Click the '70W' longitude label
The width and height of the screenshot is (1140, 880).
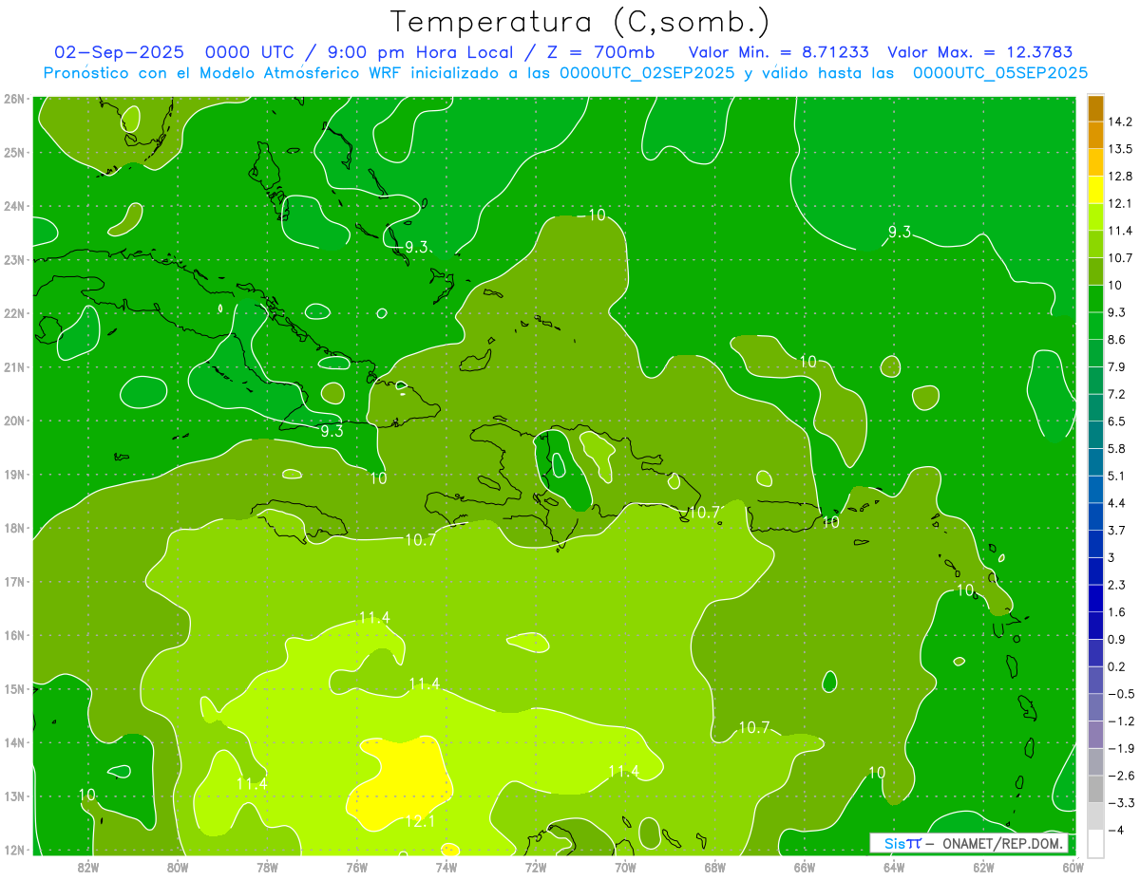pyautogui.click(x=625, y=866)
